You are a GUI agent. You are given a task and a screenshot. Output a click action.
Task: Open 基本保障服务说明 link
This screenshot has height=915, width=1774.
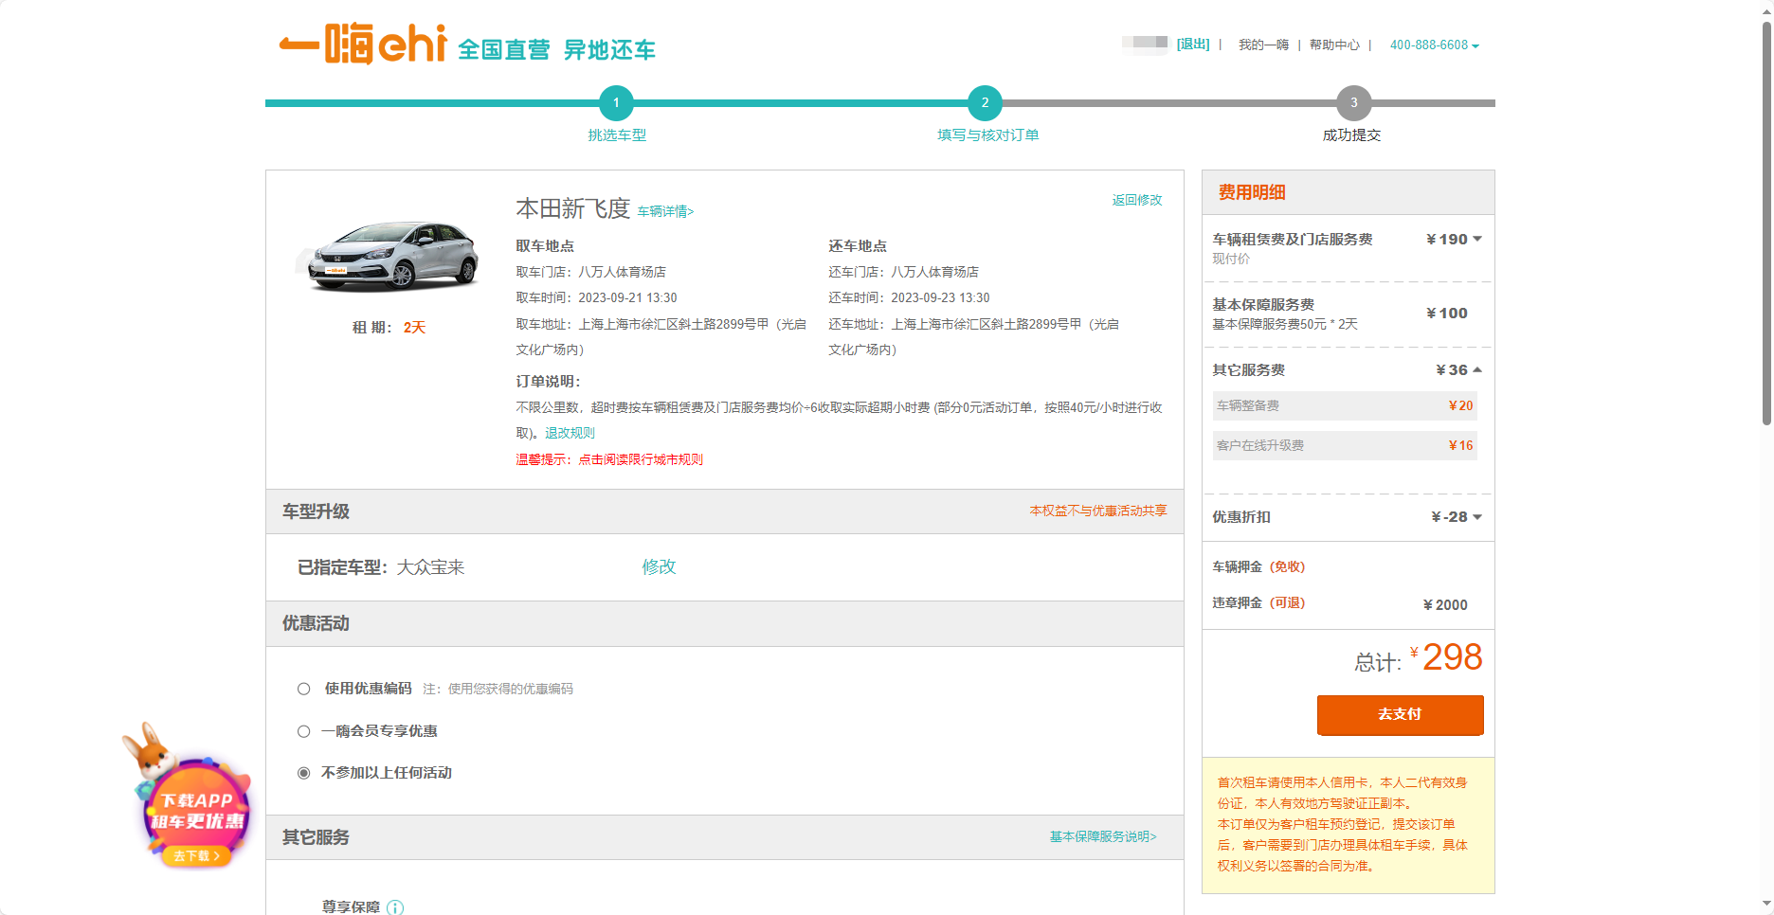click(1103, 836)
